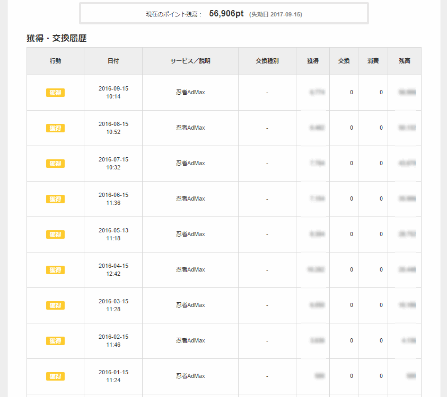Select the 獲得 badge for 2016-05-13

55,234
